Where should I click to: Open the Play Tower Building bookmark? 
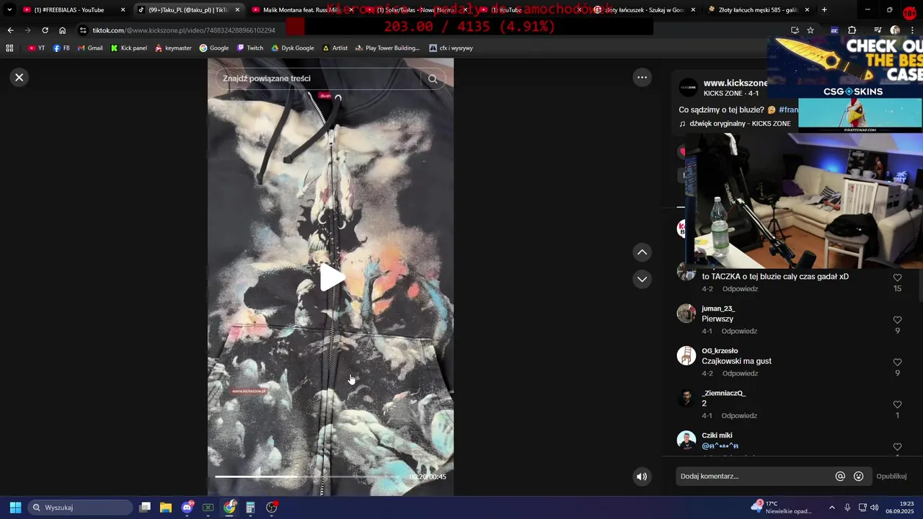point(387,48)
